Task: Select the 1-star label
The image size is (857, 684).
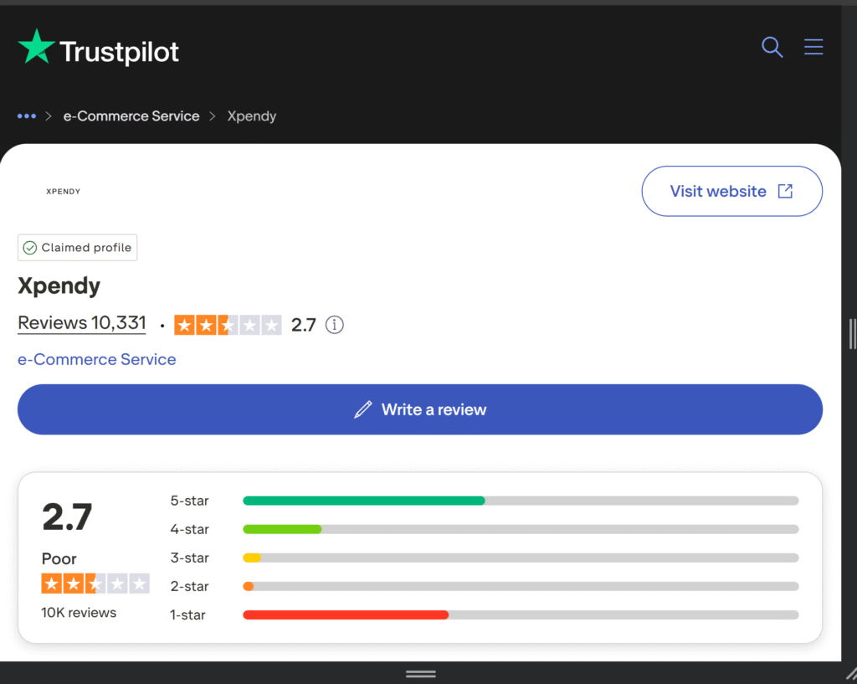Action: [x=187, y=615]
